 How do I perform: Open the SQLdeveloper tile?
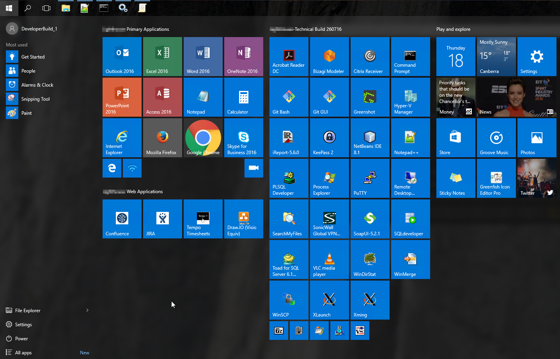pos(411,219)
